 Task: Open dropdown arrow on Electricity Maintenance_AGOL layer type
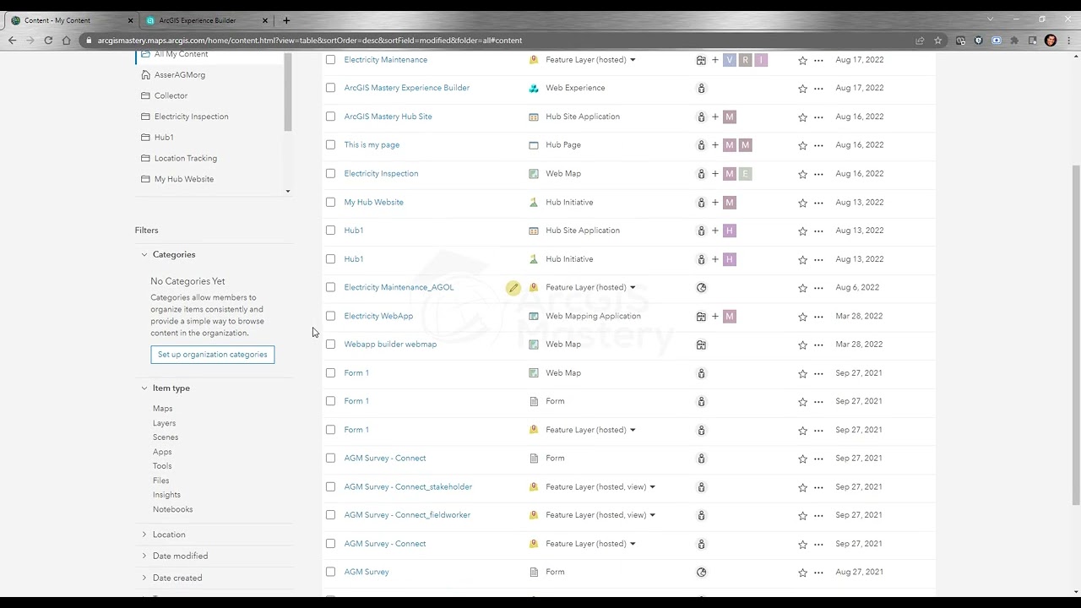click(x=633, y=287)
